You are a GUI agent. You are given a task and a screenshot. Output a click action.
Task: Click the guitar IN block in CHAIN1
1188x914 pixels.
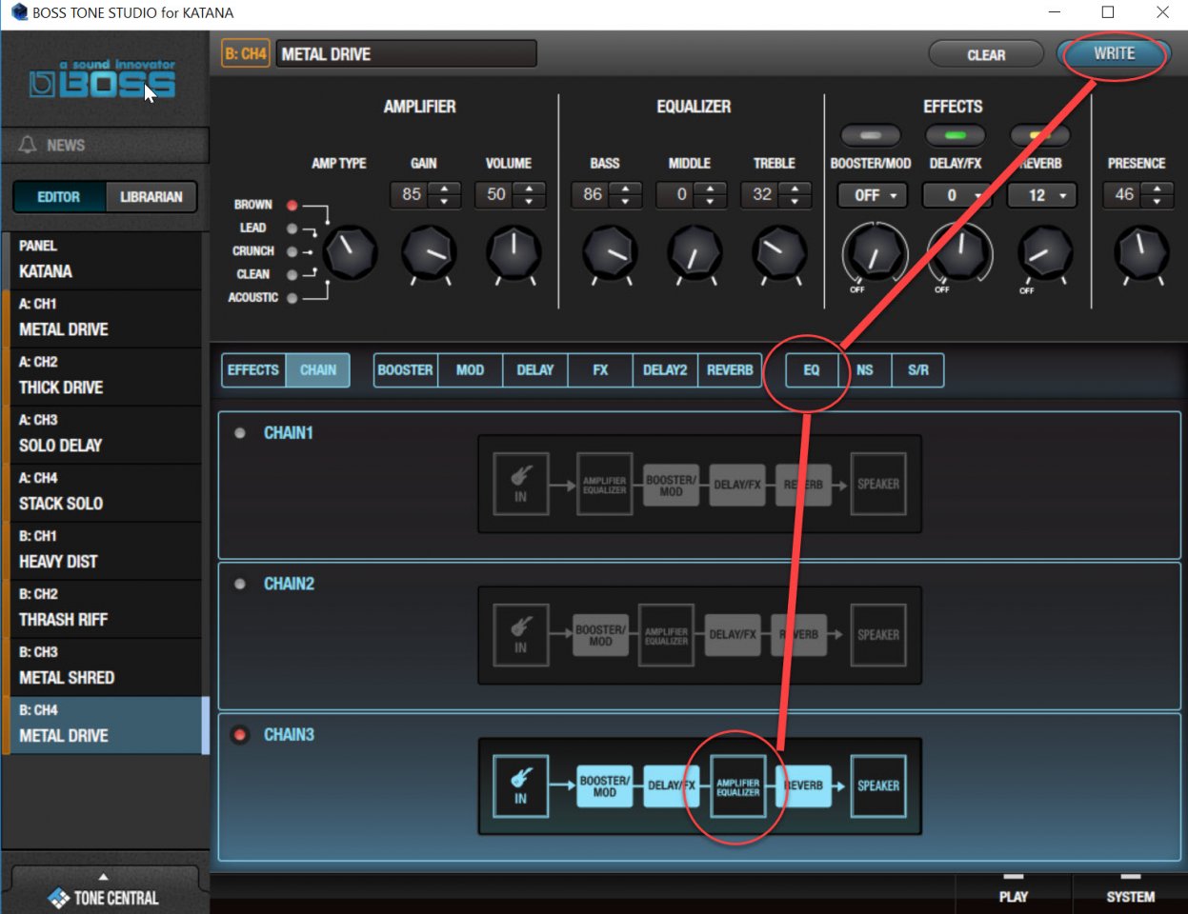(x=521, y=484)
